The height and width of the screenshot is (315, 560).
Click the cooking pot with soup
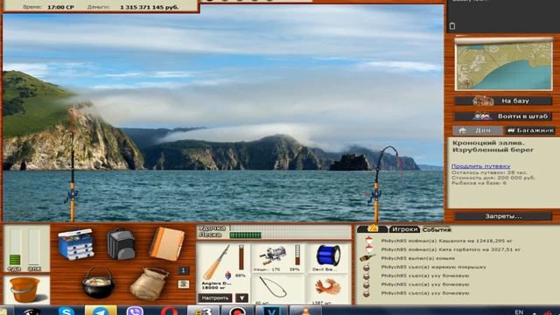(98, 283)
